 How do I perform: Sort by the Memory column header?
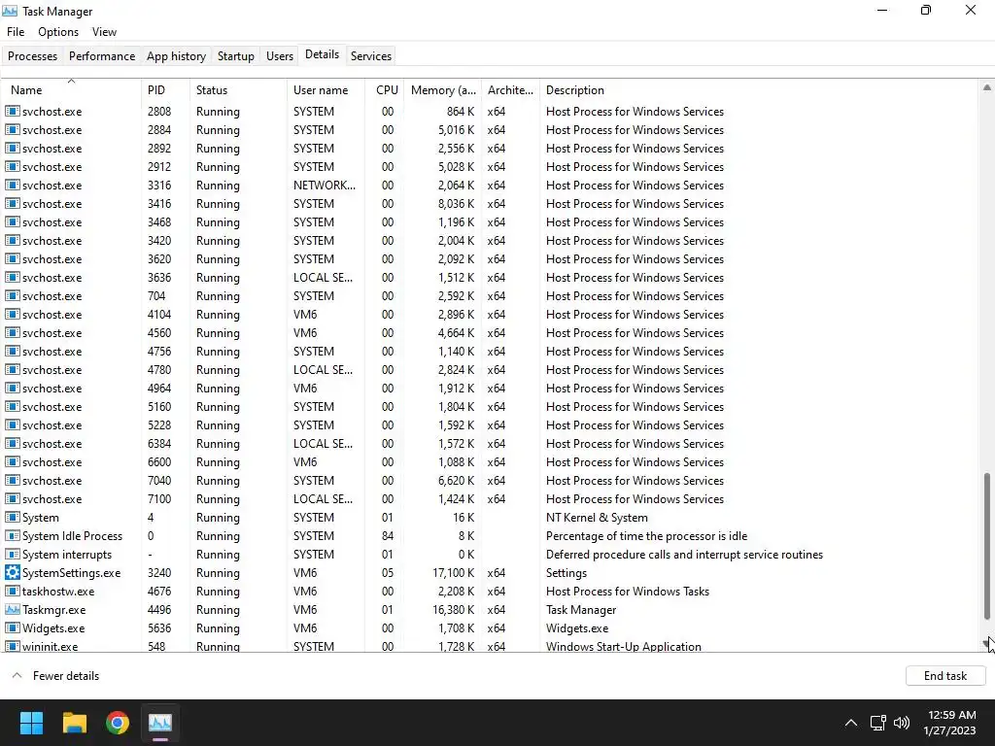coord(443,90)
